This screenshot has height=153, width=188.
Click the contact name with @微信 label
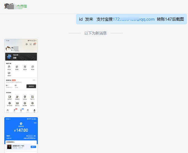[x=16, y=6]
